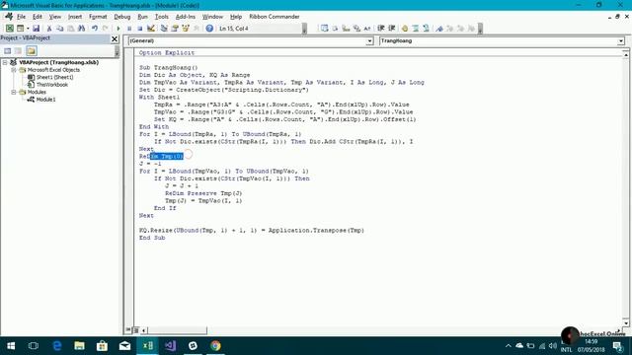The image size is (632, 355).
Task: Open the Ribbon Commander menu
Action: click(275, 17)
